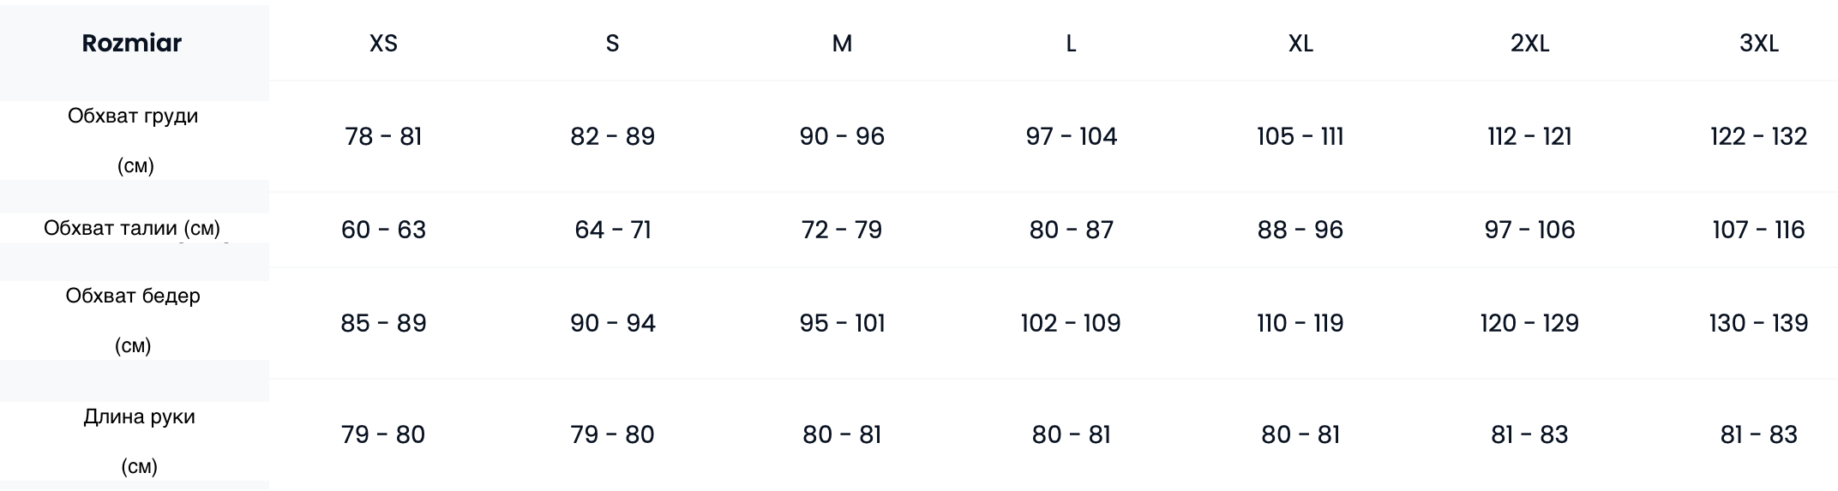The height and width of the screenshot is (491, 1838).
Task: Click the M size column header
Action: (x=842, y=44)
